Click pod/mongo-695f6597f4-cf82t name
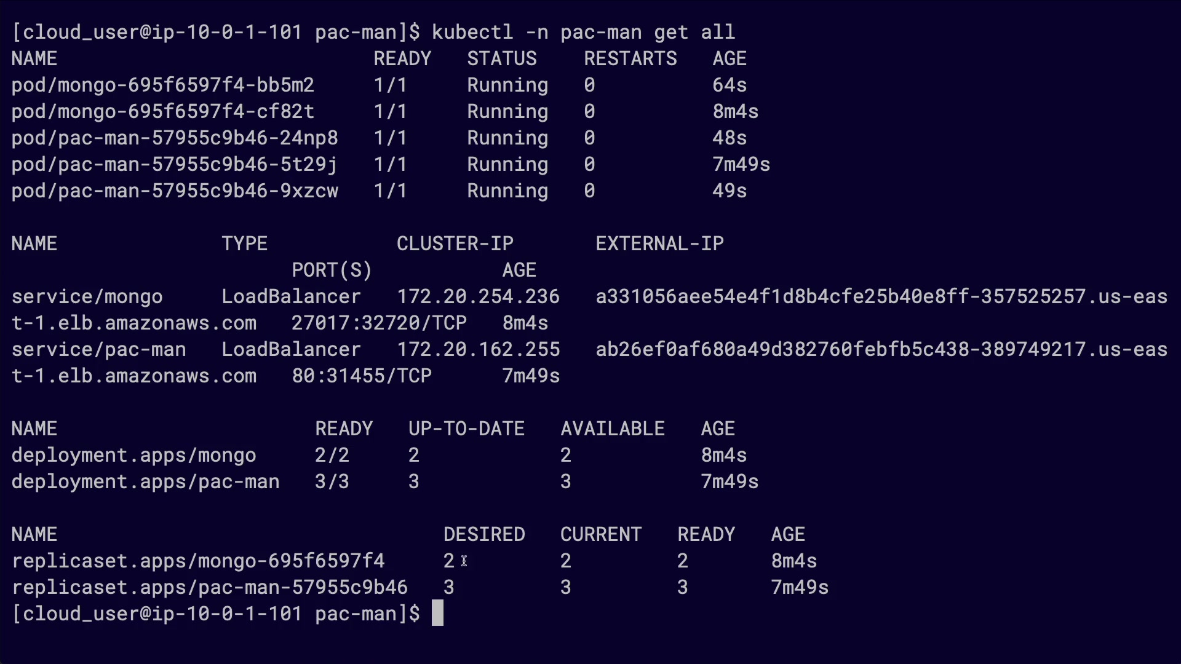 163,111
